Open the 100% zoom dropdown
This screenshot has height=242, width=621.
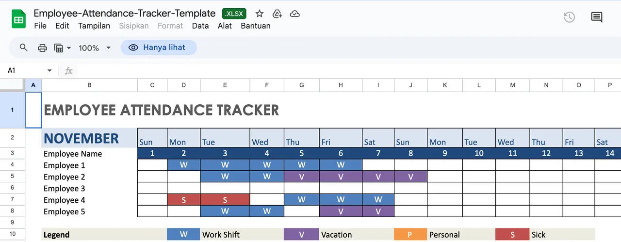[95, 48]
